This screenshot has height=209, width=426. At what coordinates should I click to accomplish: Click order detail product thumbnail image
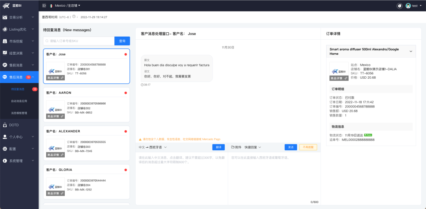[x=339, y=71]
